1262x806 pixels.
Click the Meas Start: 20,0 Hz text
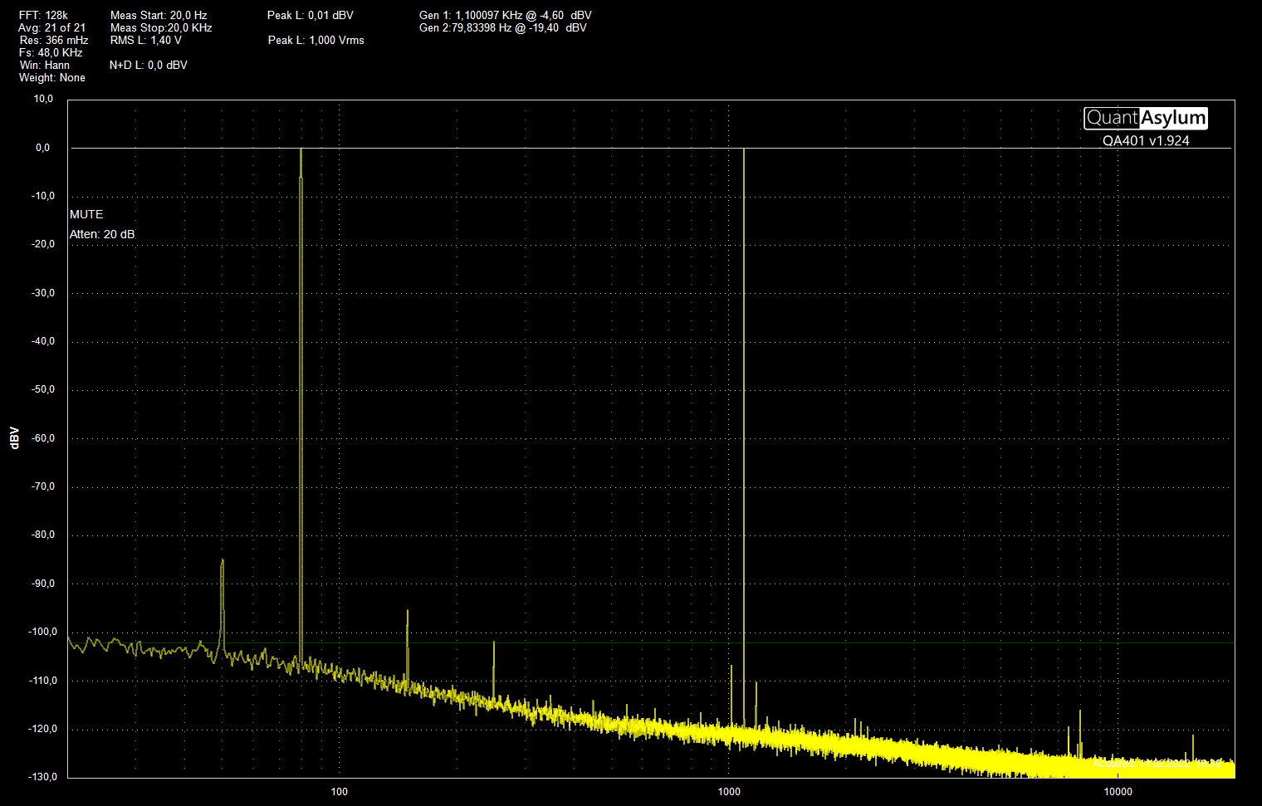click(159, 15)
